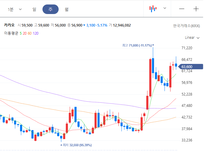Select the 주 weekly tab
The image size is (204, 151).
click(x=51, y=9)
